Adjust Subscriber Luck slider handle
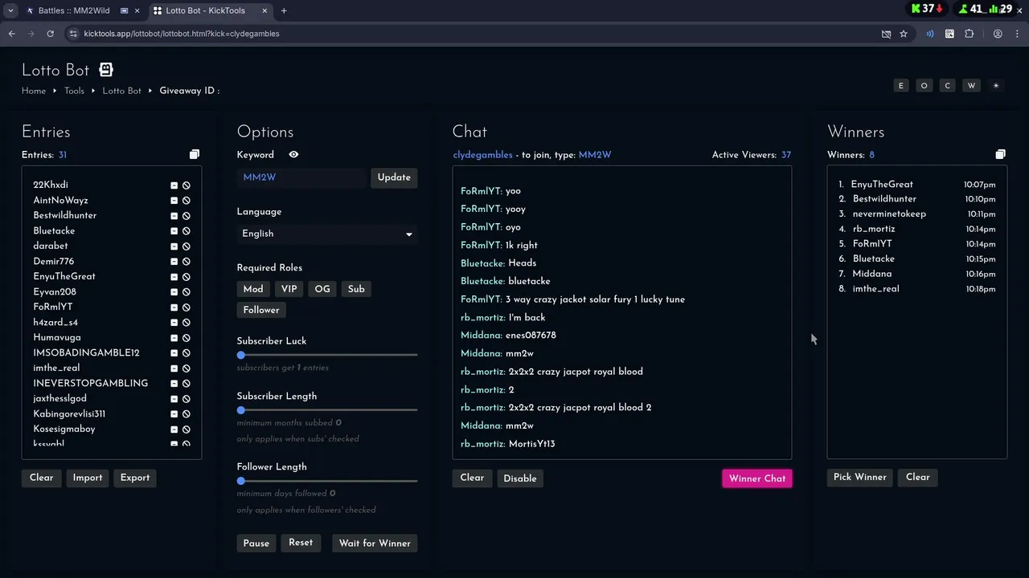Viewport: 1029px width, 578px height. [x=241, y=355]
